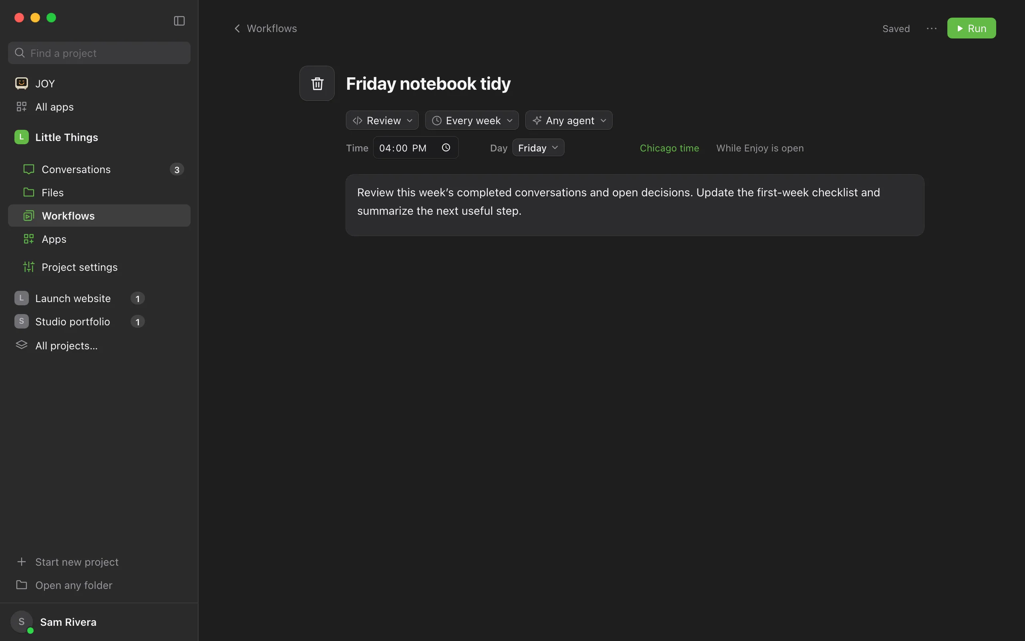The width and height of the screenshot is (1025, 641).
Task: Open the Any agent dropdown
Action: pyautogui.click(x=569, y=121)
